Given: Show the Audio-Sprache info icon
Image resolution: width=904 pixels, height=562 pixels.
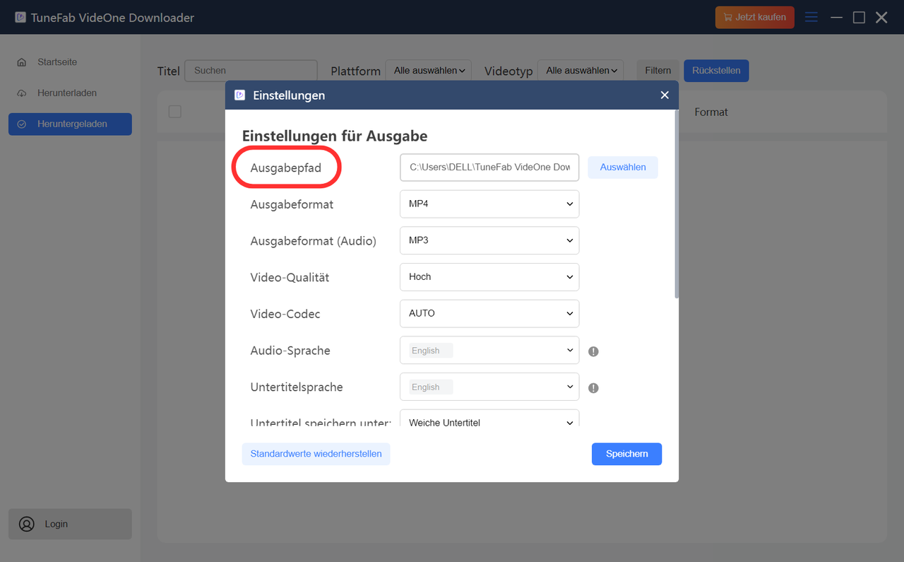Looking at the screenshot, I should click(x=593, y=351).
